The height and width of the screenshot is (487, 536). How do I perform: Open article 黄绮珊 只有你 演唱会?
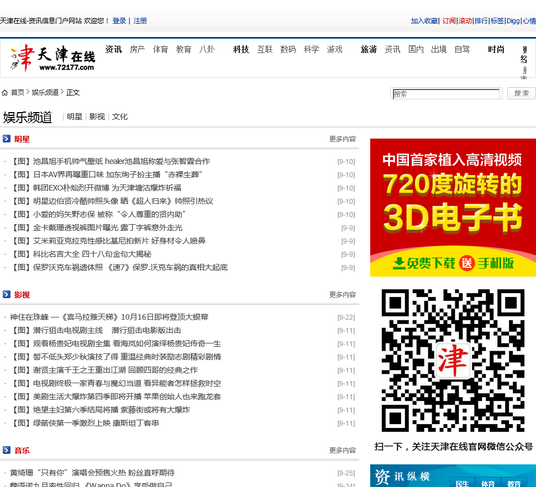92,473
